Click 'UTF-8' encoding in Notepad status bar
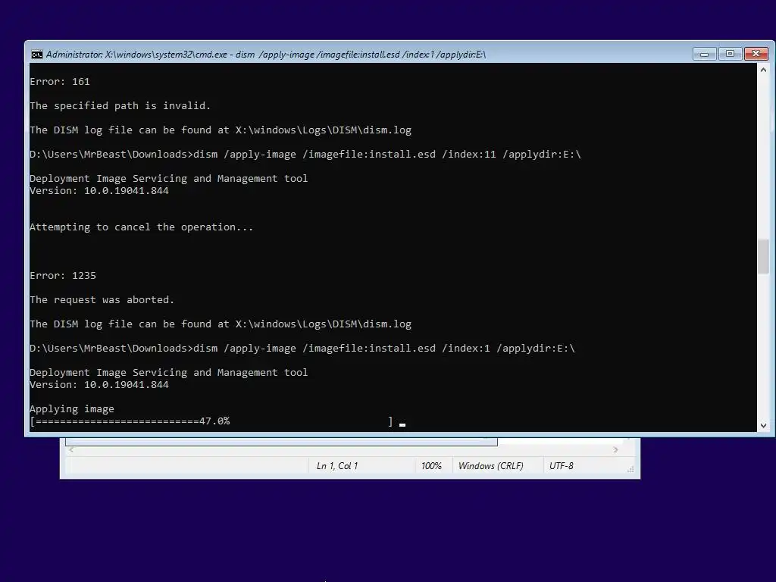The height and width of the screenshot is (582, 776). click(x=562, y=466)
